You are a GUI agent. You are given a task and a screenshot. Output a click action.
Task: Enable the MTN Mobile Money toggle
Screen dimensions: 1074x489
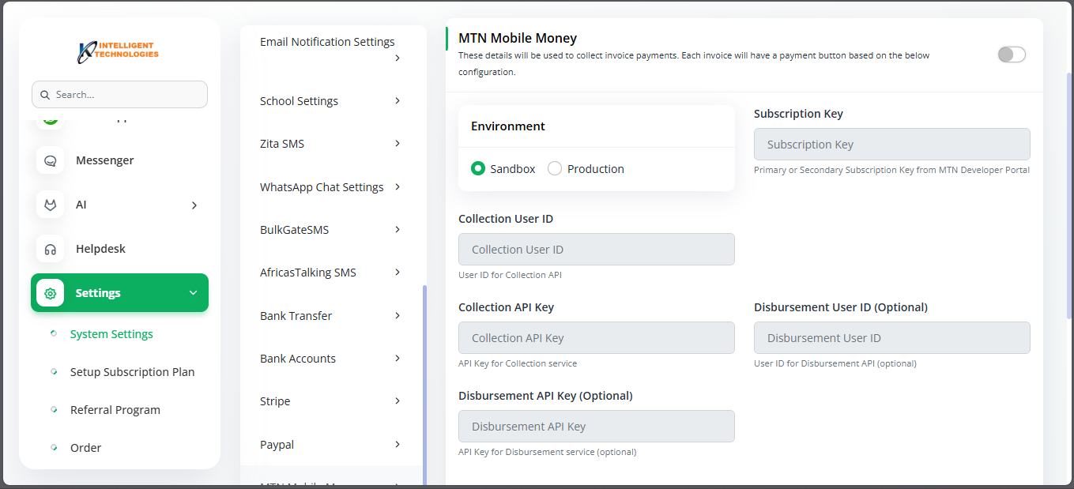(x=1011, y=55)
